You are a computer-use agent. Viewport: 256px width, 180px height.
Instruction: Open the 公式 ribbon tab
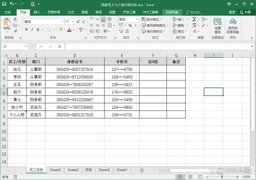71,12
